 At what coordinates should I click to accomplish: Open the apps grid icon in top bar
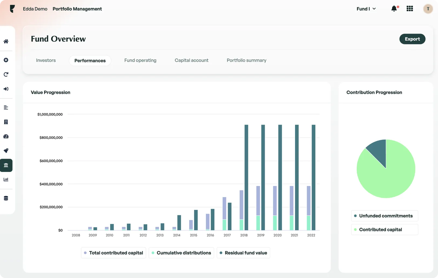(x=410, y=8)
